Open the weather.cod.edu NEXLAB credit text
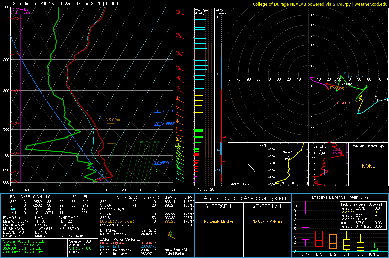The height and width of the screenshot is (258, 389). pyautogui.click(x=320, y=4)
